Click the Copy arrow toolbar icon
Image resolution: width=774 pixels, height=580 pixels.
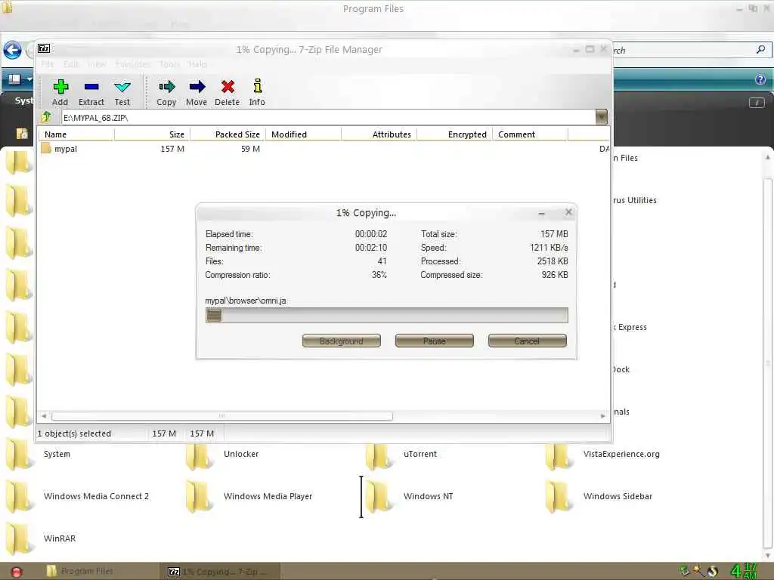pyautogui.click(x=167, y=87)
